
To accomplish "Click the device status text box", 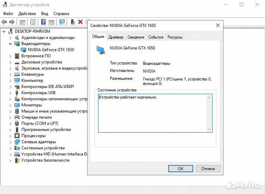I will pyautogui.click(x=155, y=113).
